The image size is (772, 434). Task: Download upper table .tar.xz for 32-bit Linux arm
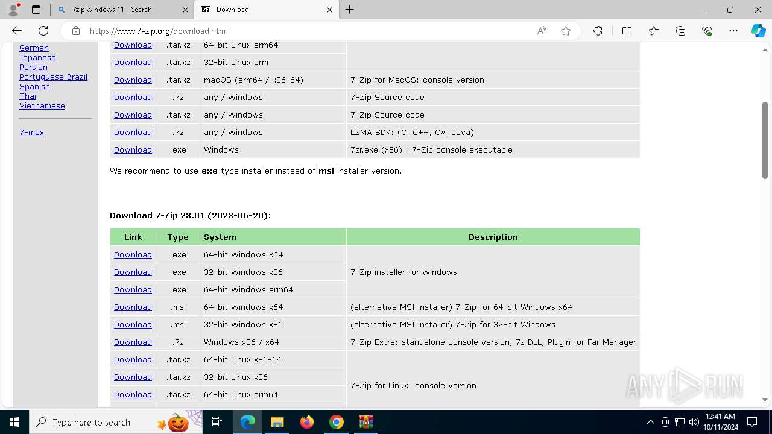133,62
